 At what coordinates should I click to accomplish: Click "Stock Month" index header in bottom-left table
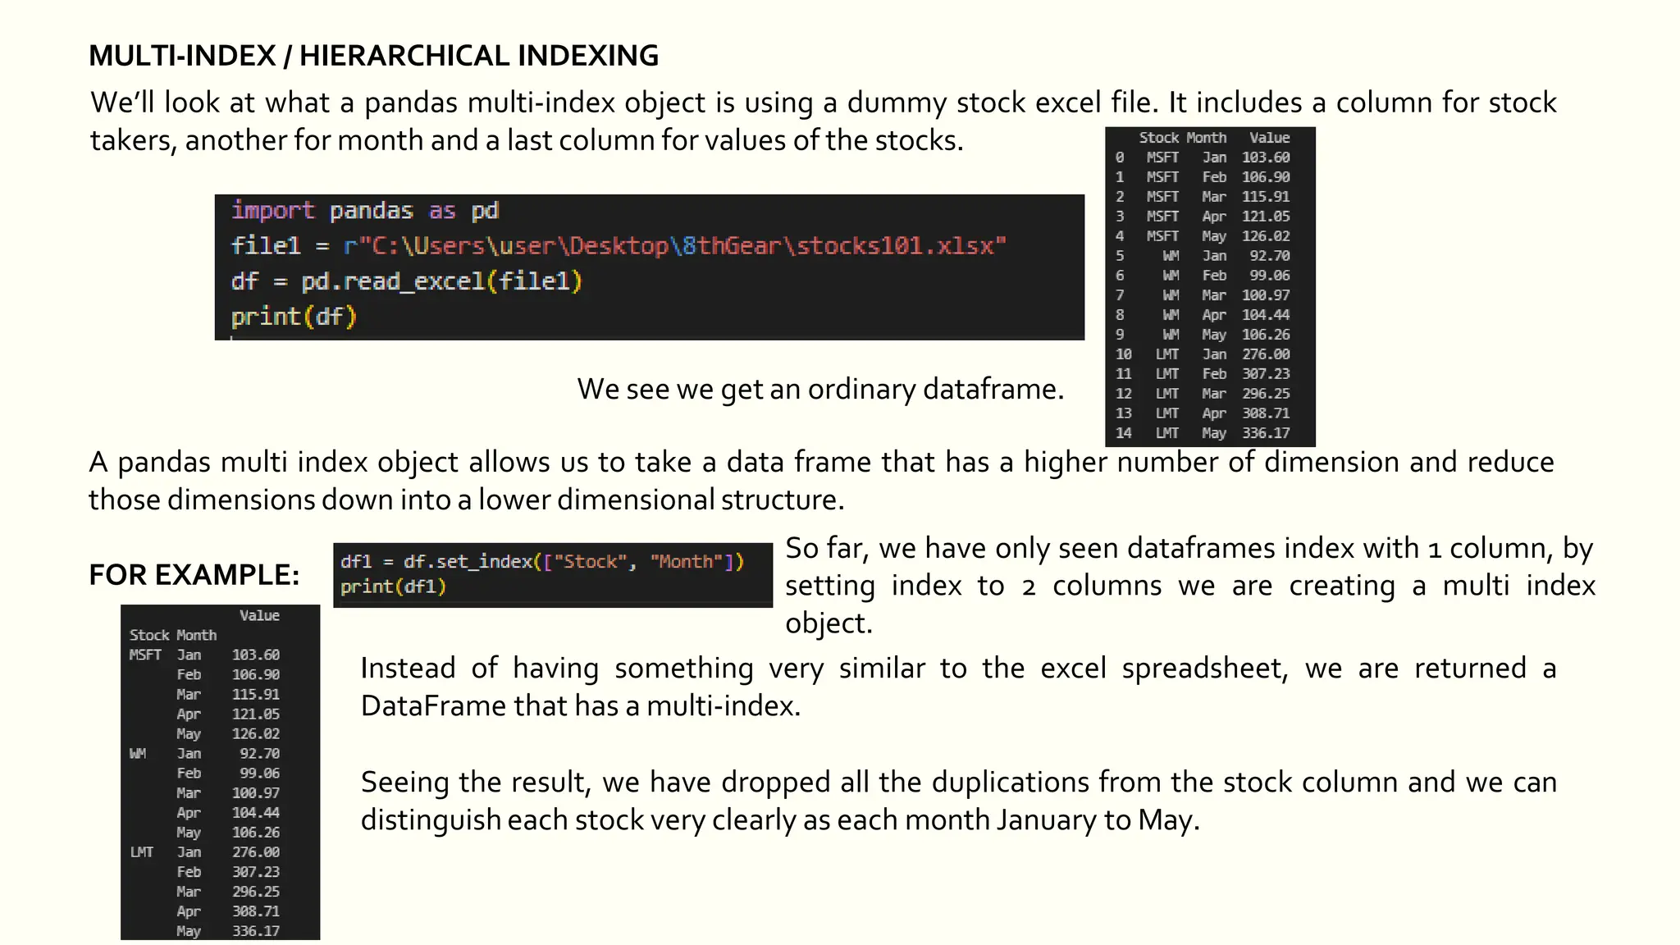[173, 635]
